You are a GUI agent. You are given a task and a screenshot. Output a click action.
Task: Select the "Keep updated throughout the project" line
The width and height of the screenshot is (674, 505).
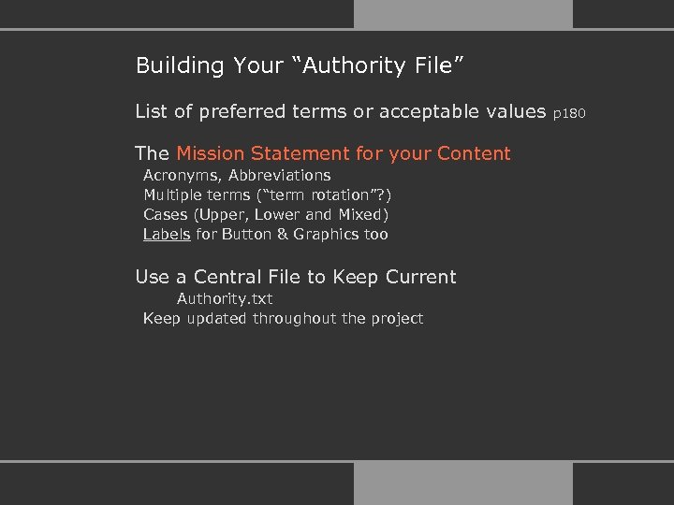point(283,318)
